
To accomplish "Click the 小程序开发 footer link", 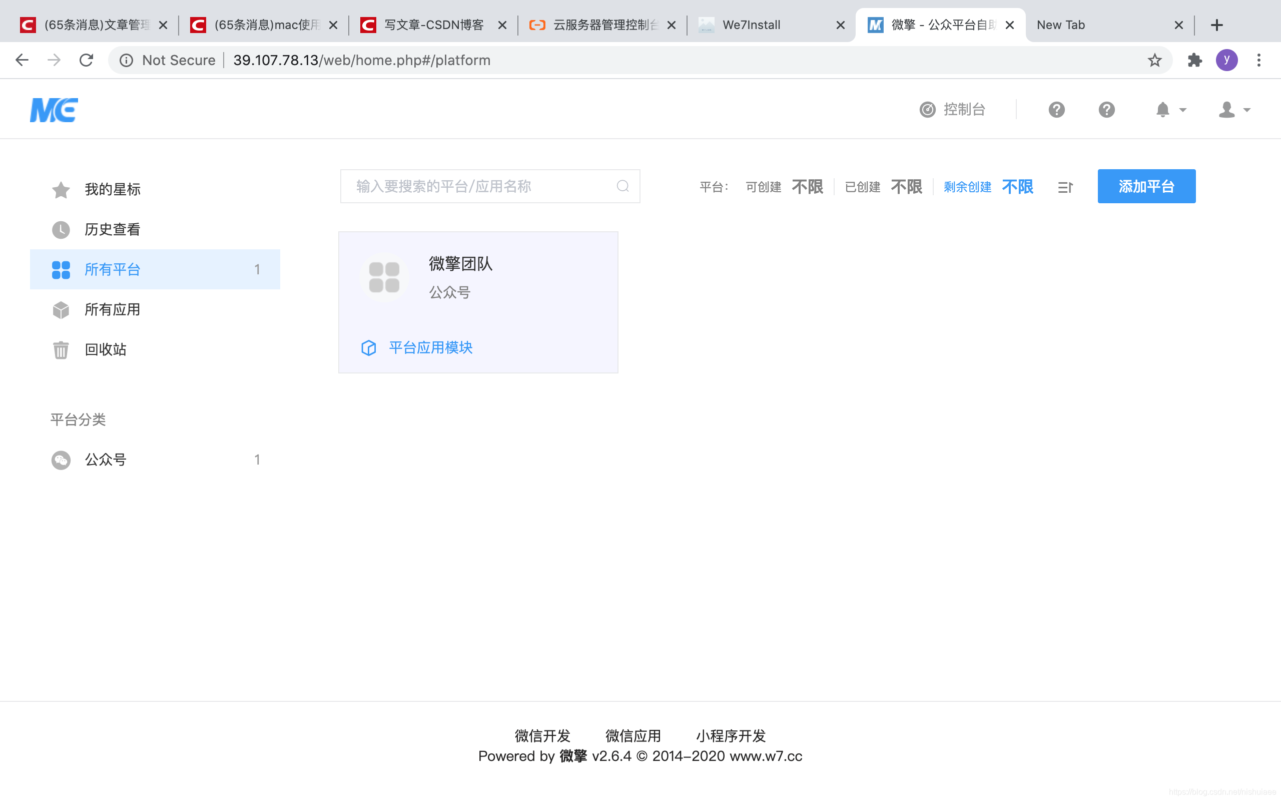I will click(731, 735).
